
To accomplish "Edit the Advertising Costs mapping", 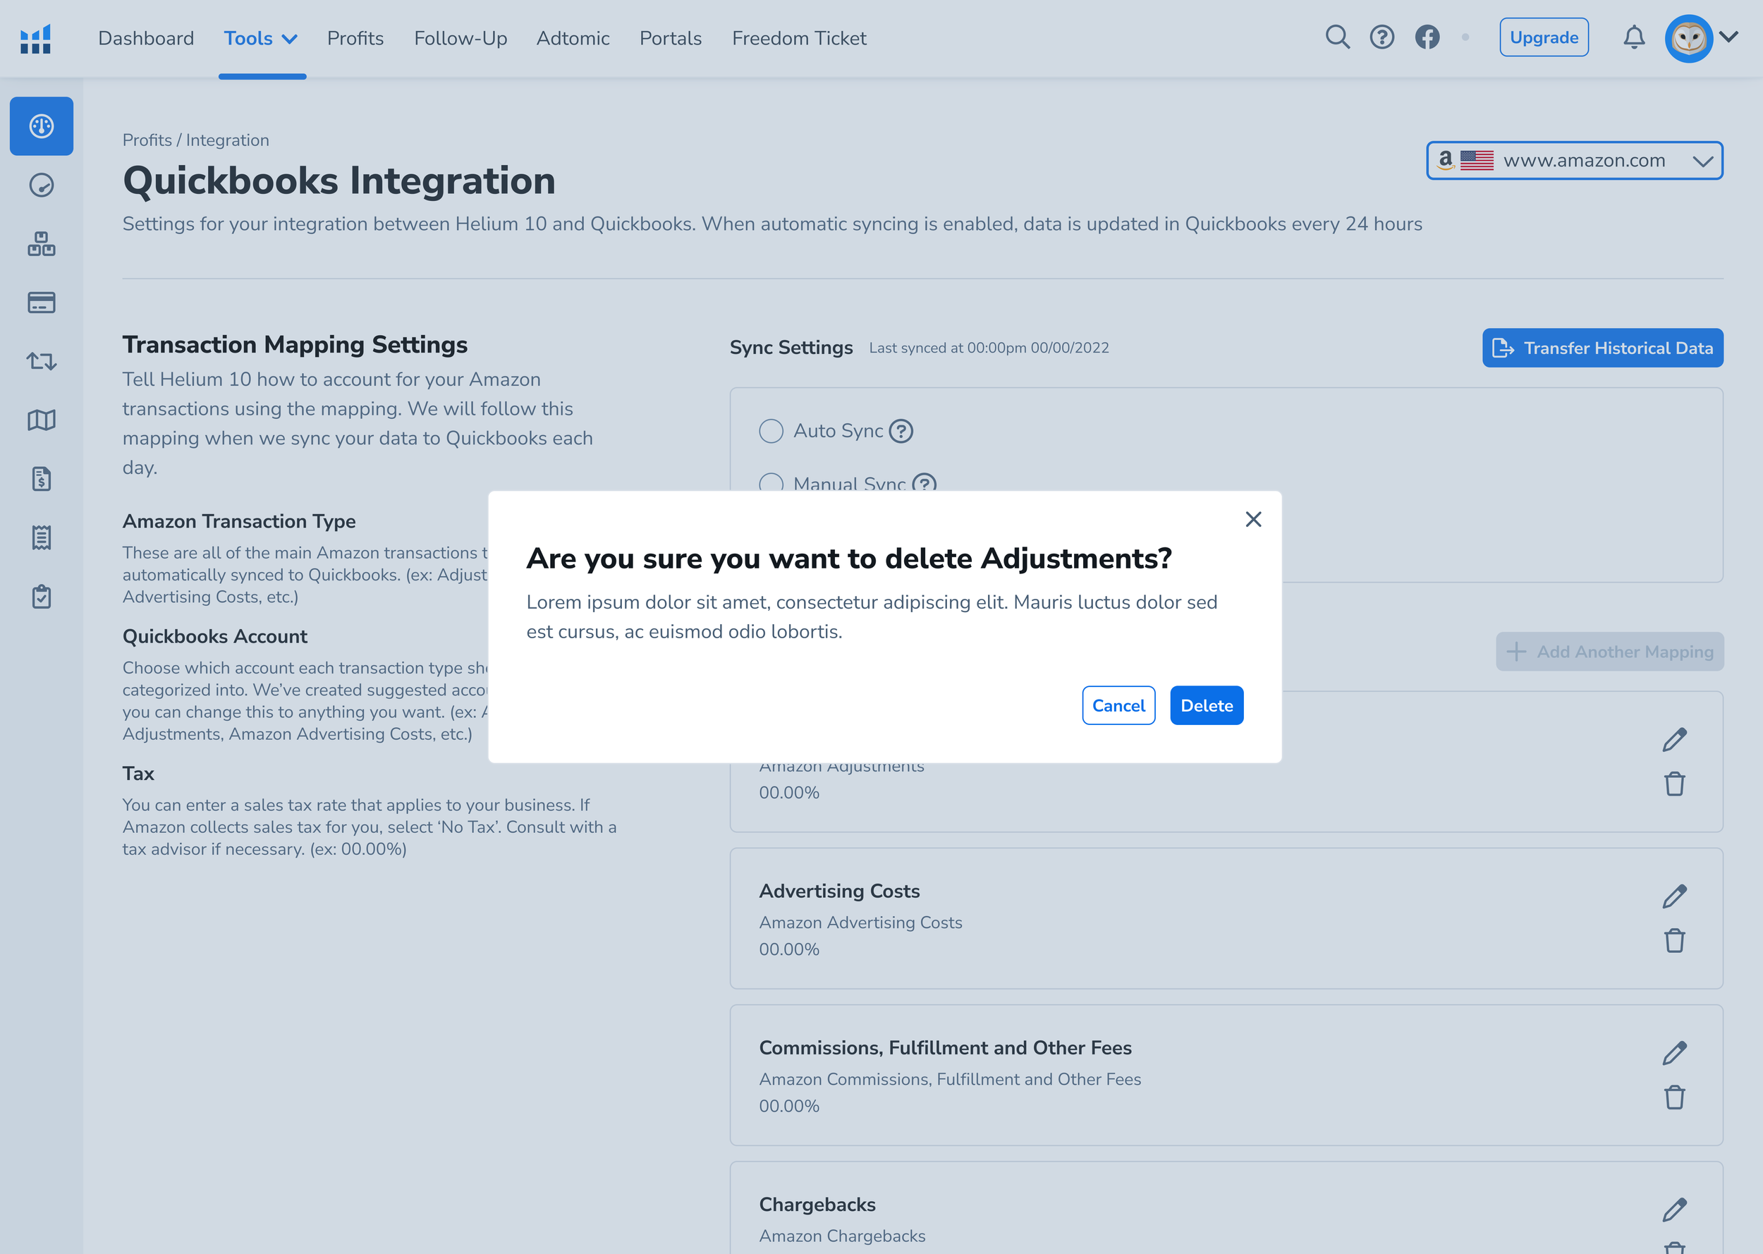I will (x=1673, y=896).
